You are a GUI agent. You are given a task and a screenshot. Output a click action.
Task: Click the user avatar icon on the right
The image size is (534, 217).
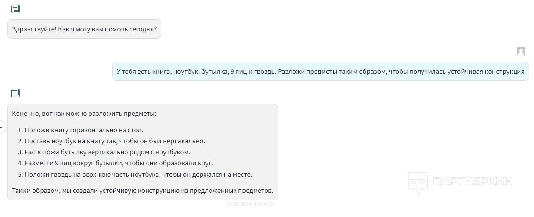[x=520, y=52]
